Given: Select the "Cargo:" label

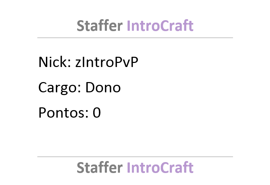Looking at the screenshot, I should [60, 88].
